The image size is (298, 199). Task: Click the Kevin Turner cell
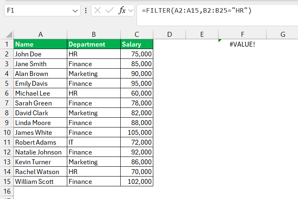click(40, 162)
